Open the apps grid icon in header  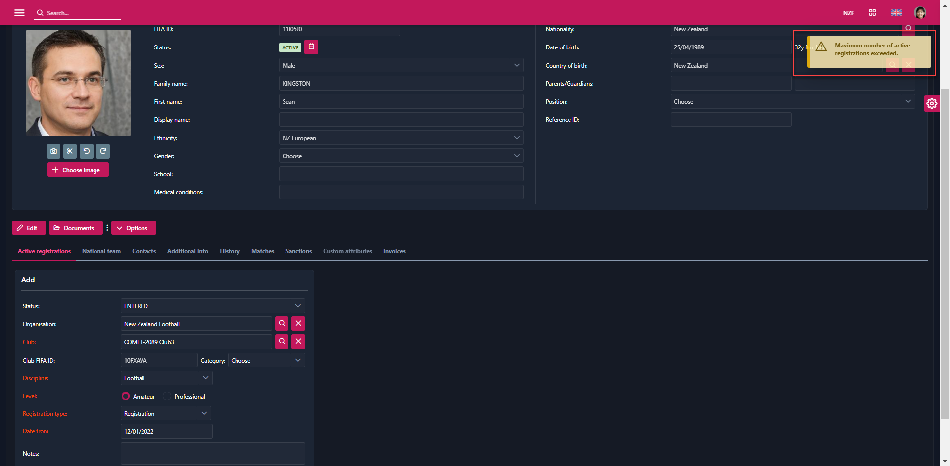click(872, 13)
